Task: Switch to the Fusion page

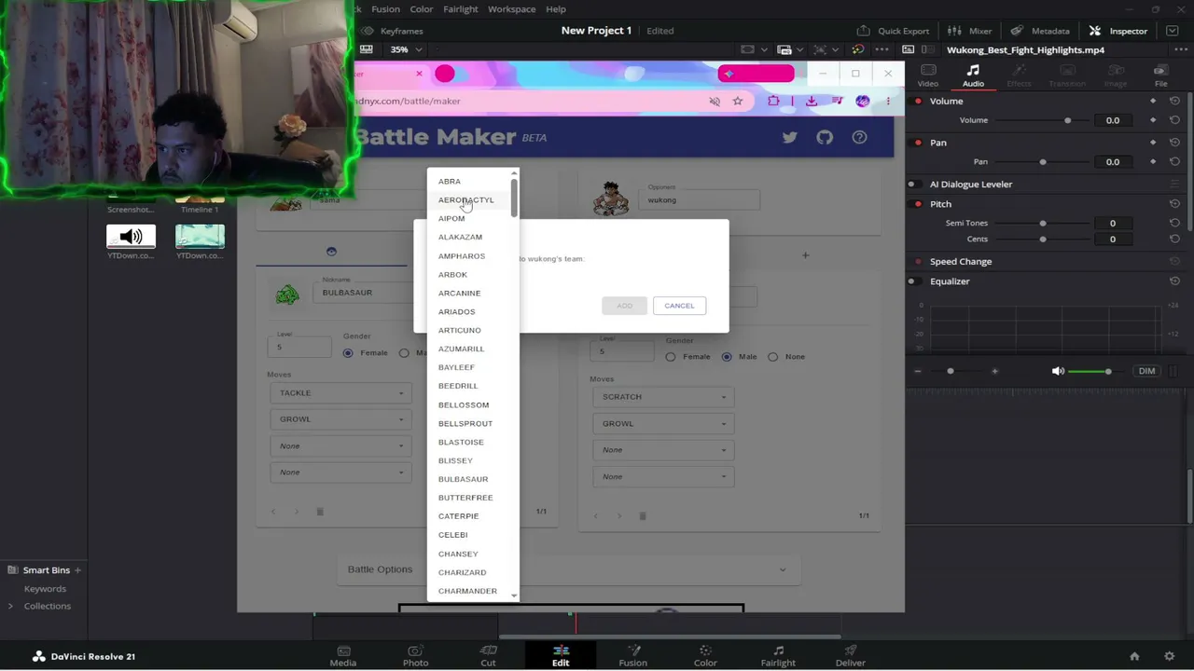Action: click(632, 656)
